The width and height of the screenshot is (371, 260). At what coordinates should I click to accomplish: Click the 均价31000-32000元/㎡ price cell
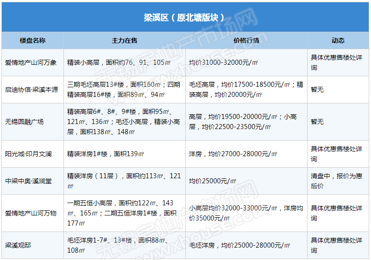tap(223, 62)
